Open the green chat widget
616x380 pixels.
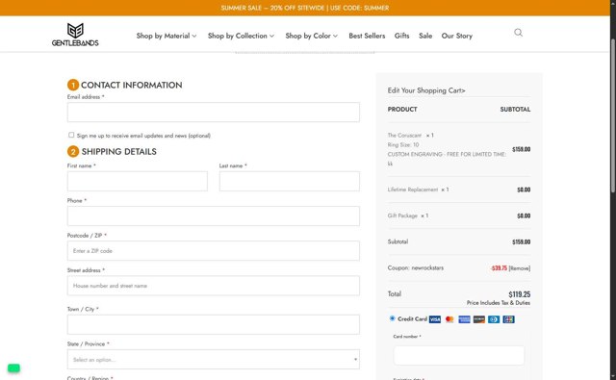(13, 368)
